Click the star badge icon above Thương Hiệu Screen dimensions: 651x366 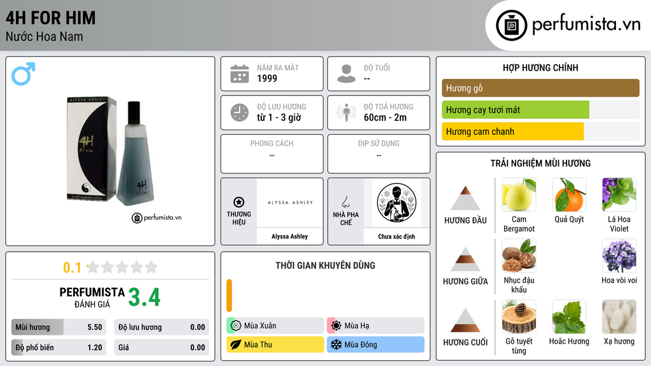tap(239, 202)
